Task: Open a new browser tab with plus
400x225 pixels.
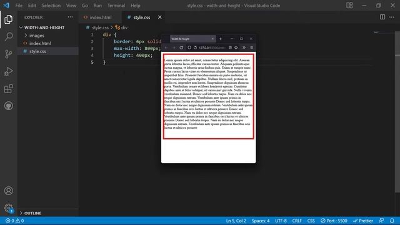Action: pos(221,39)
